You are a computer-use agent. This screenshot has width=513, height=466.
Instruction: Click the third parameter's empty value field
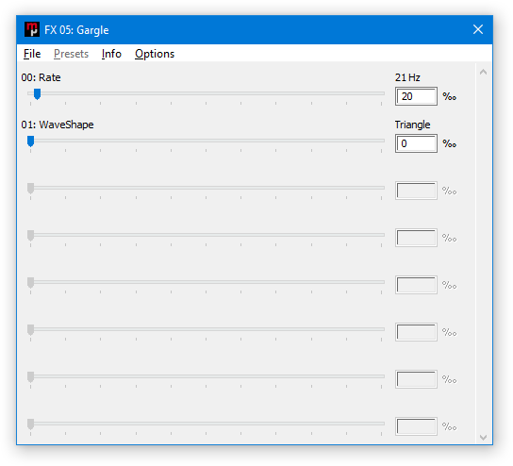coord(416,191)
